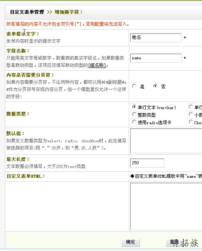Click the 自定义表单HTML large textarea
The width and height of the screenshot is (202, 251).
pos(166,206)
